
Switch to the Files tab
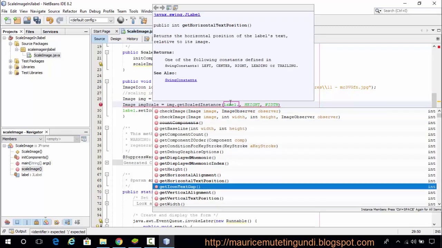pyautogui.click(x=30, y=32)
